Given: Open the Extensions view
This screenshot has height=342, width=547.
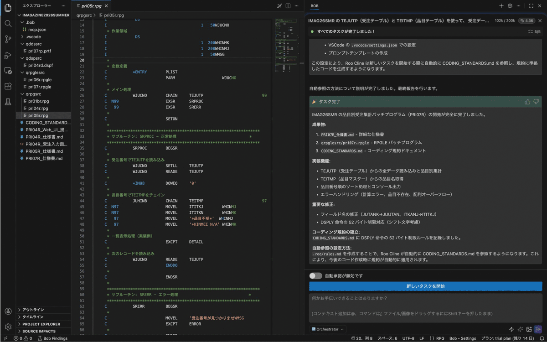Looking at the screenshot, I should (8, 86).
